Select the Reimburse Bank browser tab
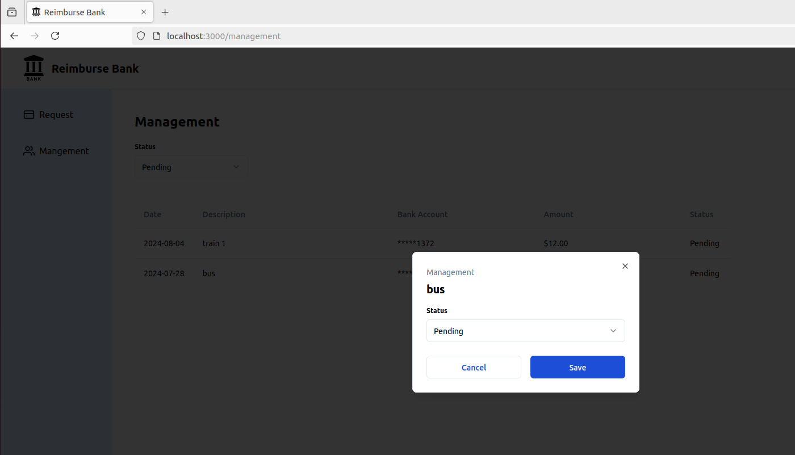795x455 pixels. tap(90, 12)
